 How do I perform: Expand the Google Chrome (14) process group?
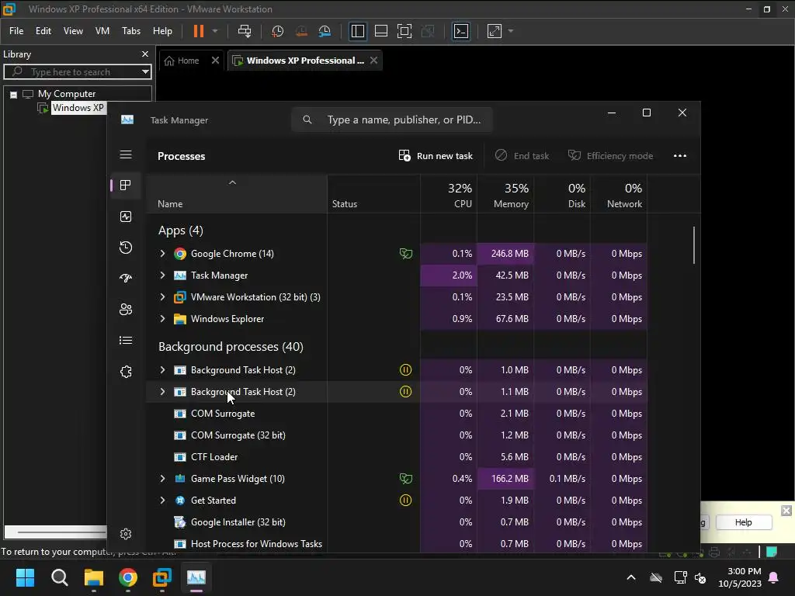[162, 254]
